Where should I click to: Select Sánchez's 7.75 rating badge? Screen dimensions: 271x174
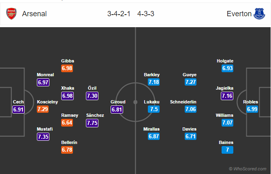[x=92, y=123]
